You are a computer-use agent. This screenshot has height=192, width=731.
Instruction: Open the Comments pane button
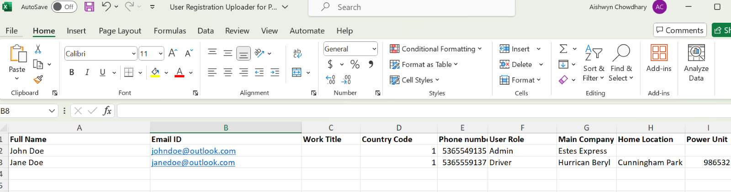[x=680, y=30]
